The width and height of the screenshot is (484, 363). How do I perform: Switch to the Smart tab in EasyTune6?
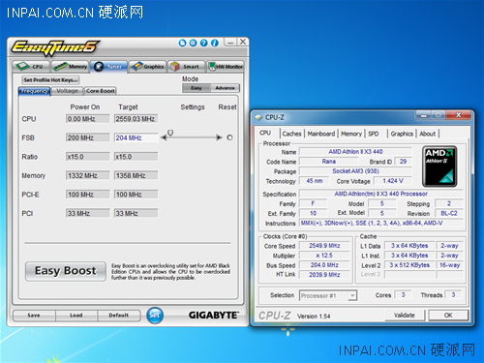[x=186, y=67]
